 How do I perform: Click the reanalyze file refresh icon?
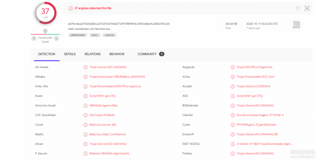pos(298,8)
